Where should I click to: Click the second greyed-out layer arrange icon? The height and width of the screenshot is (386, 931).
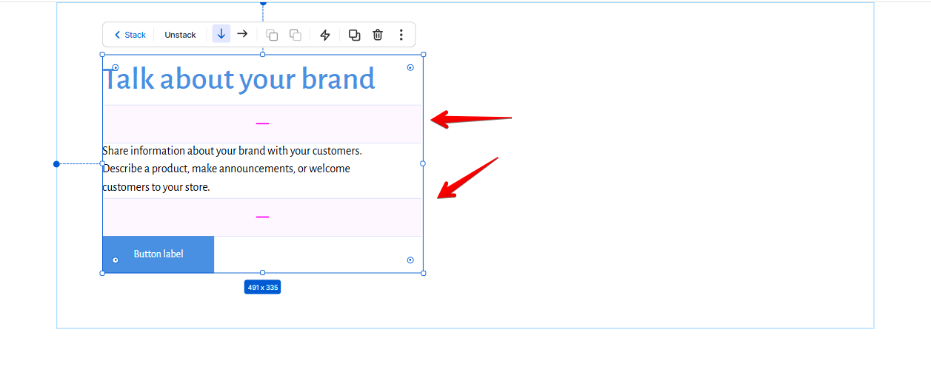295,35
